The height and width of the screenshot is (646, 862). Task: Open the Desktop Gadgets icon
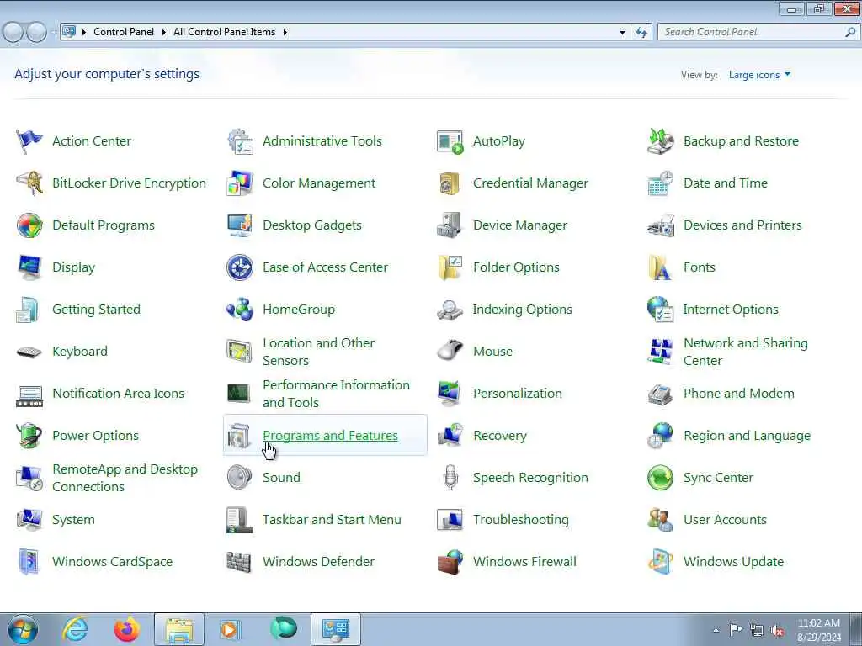pos(240,225)
